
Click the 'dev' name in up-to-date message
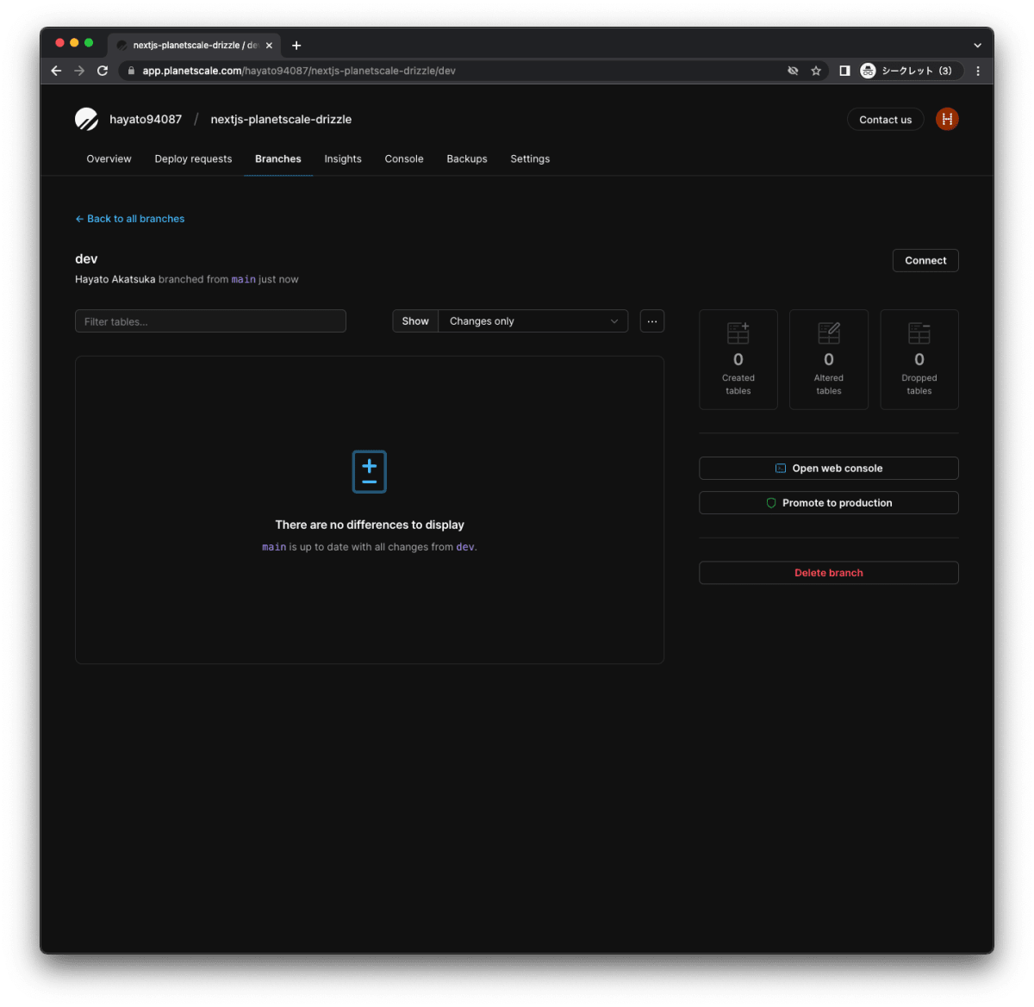point(465,547)
